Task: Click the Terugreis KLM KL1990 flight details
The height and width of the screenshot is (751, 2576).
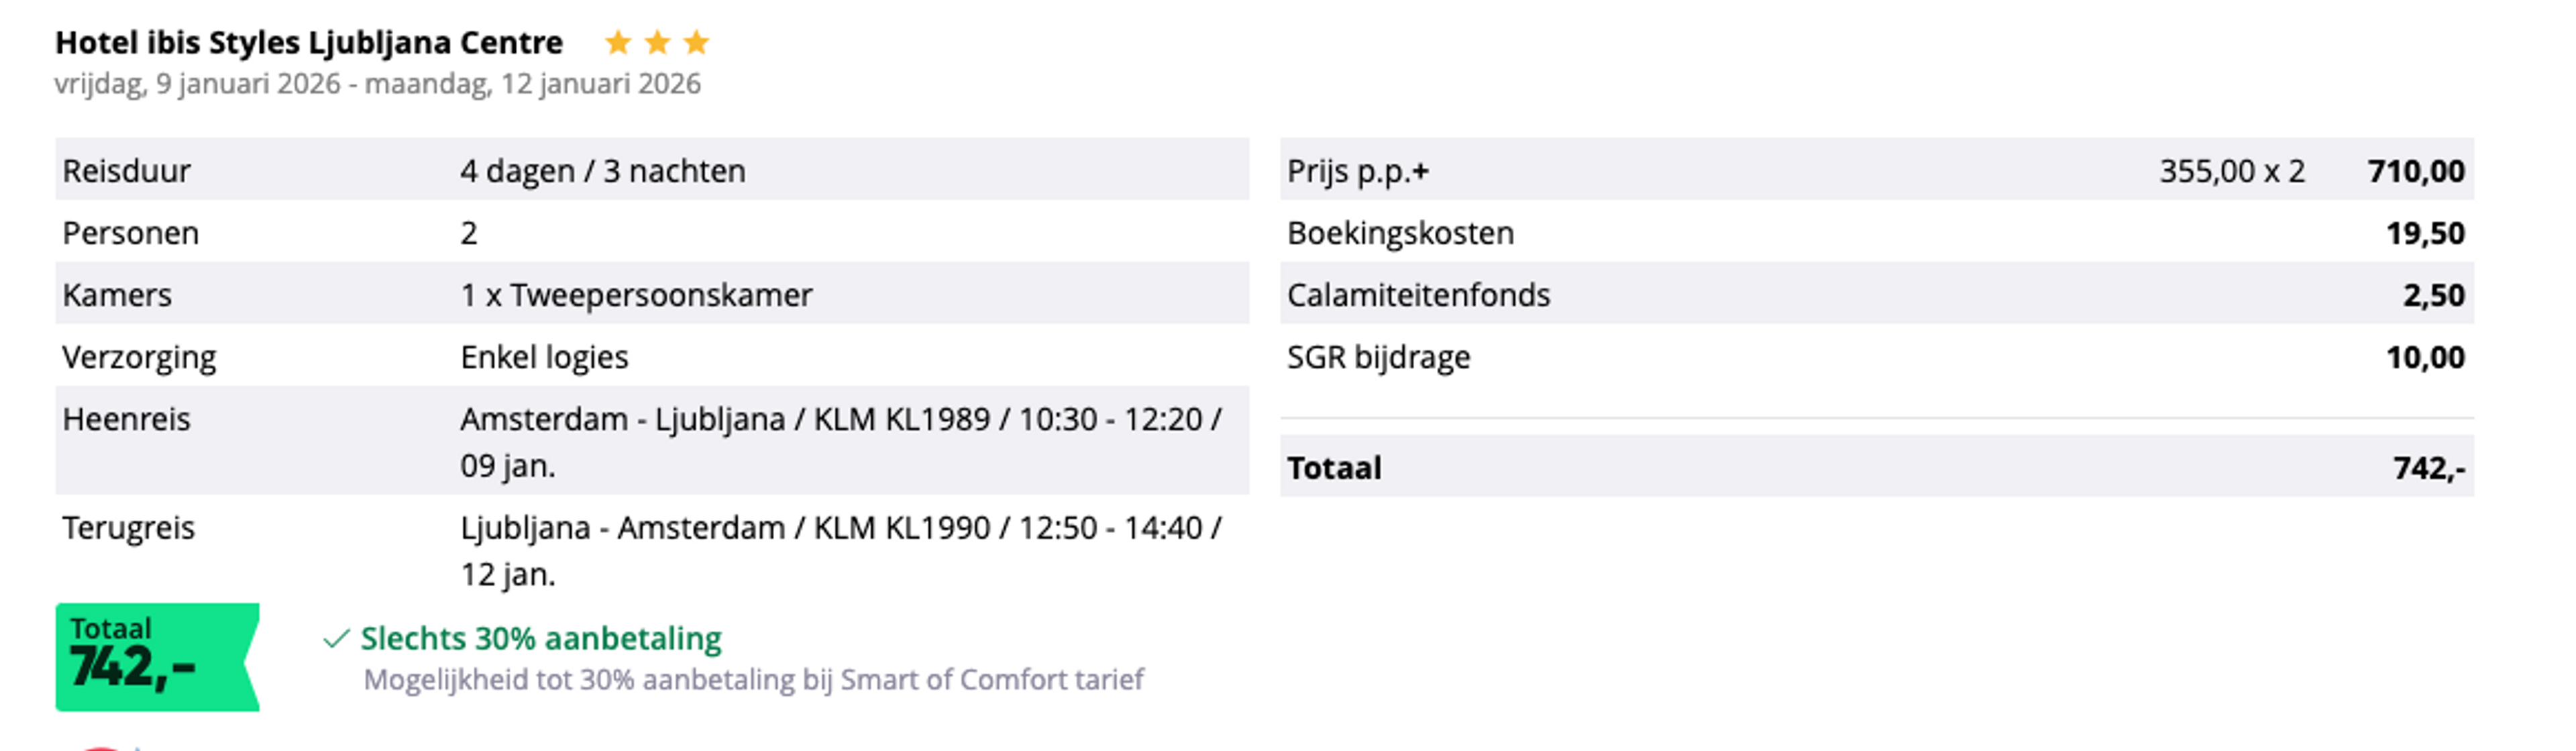Action: click(840, 550)
